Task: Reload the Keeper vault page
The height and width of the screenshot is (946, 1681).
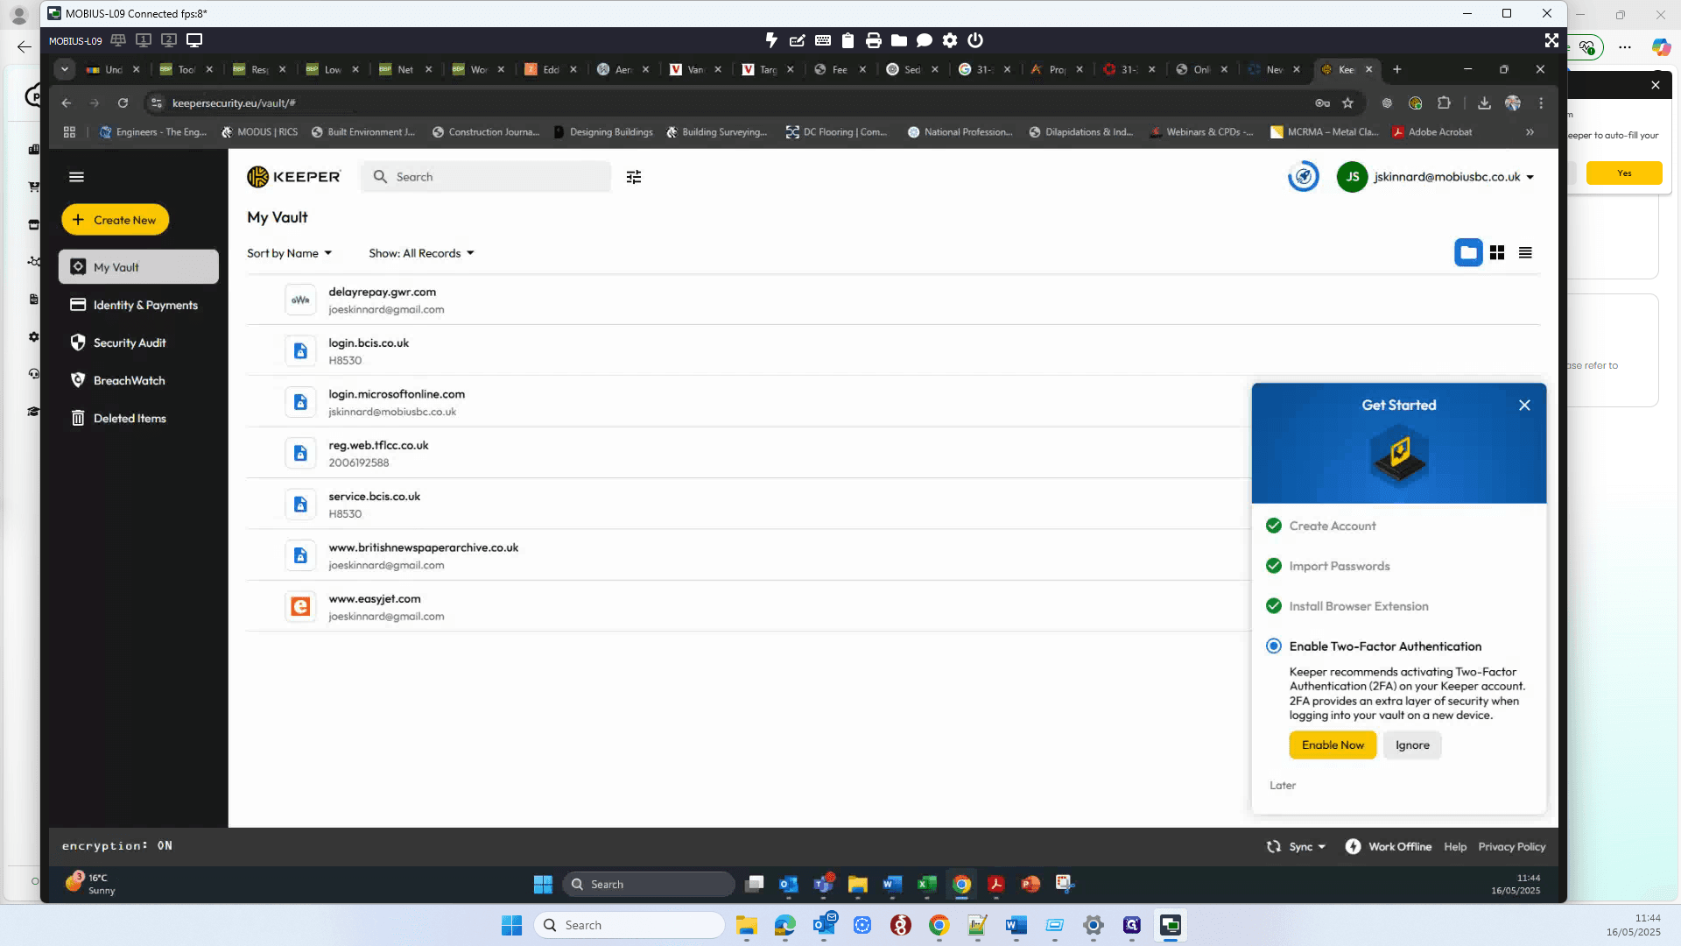Action: tap(123, 103)
